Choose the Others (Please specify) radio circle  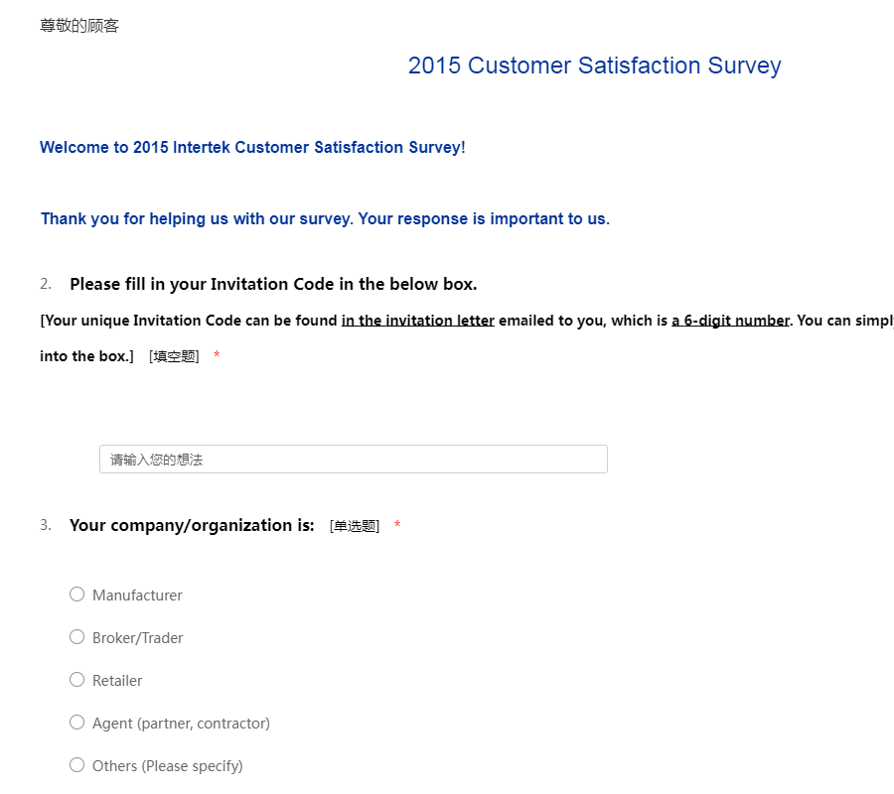click(76, 765)
